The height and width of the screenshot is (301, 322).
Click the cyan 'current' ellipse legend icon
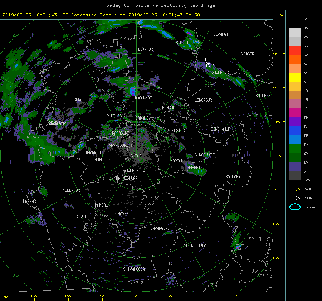[295, 207]
